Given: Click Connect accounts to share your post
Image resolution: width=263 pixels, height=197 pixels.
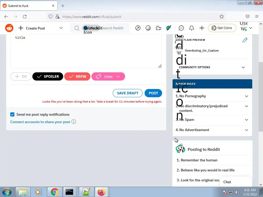Looking at the screenshot, I should point(40,122).
